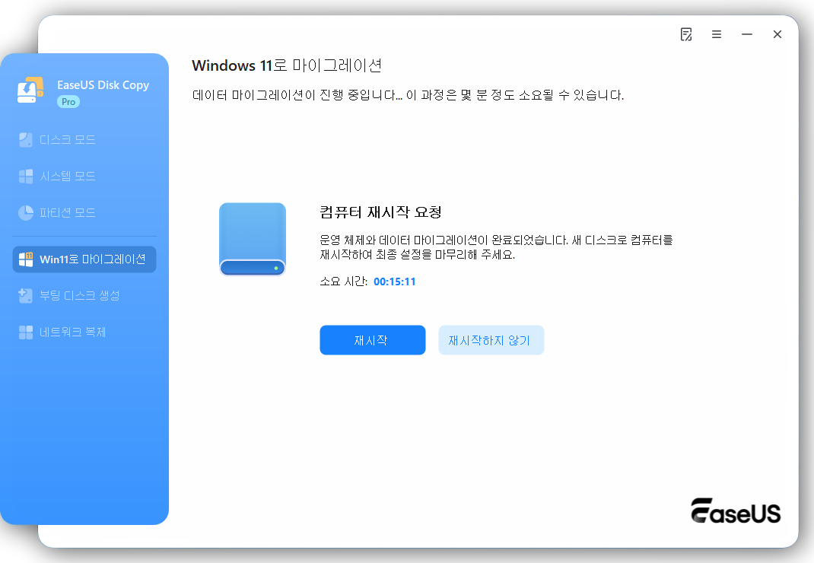Open the feedback note icon at top right

686,34
